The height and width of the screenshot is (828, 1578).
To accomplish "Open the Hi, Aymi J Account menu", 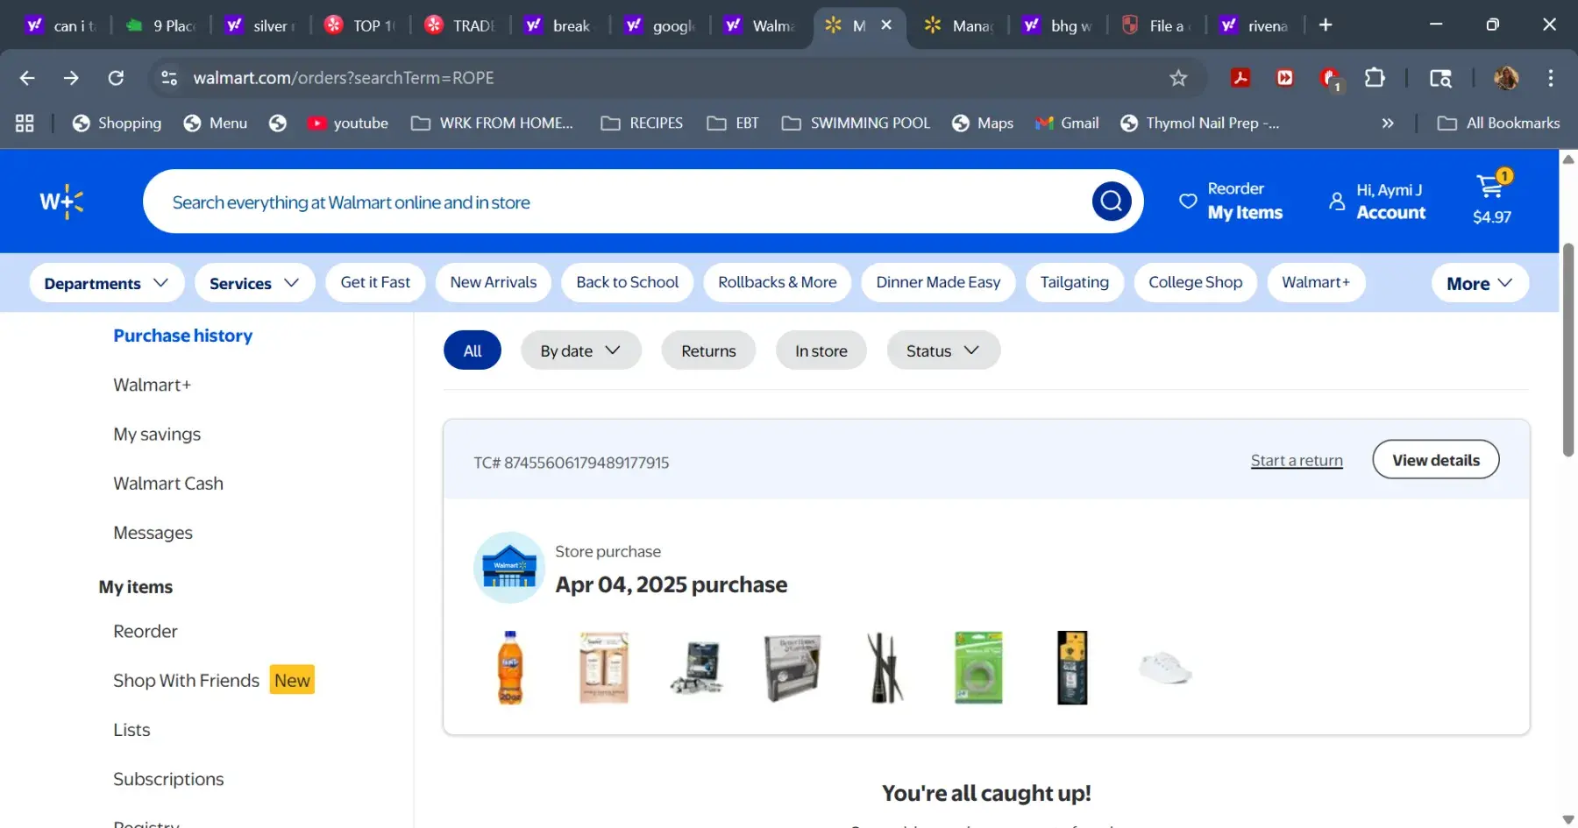I will [1377, 202].
